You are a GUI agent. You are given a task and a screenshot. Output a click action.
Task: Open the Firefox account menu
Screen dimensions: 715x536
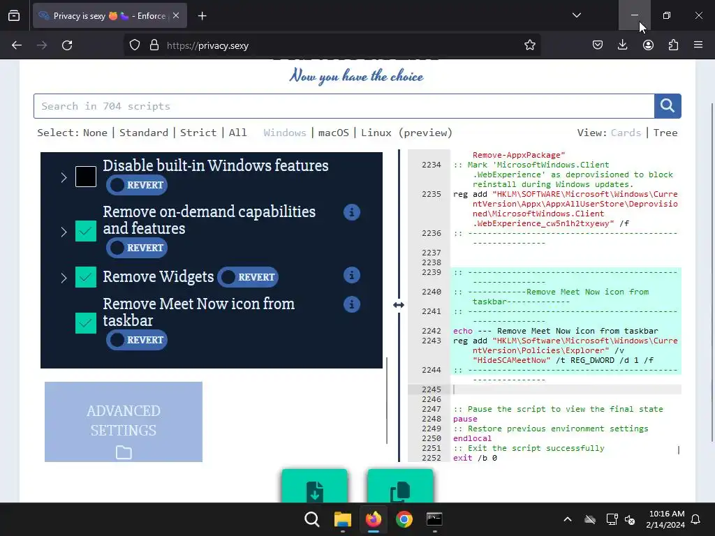648,45
